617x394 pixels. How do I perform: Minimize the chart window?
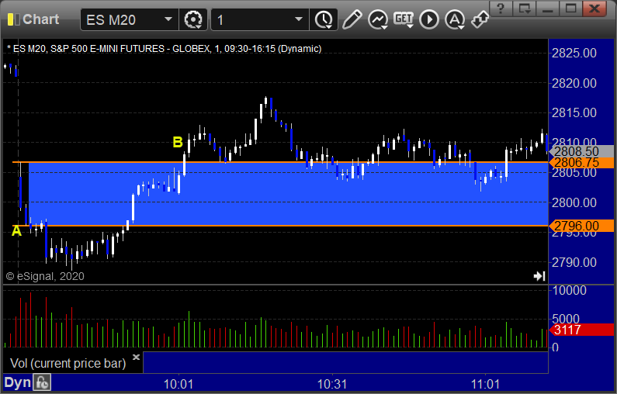pyautogui.click(x=548, y=9)
